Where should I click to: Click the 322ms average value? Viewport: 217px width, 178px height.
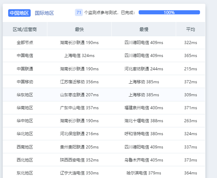191,42
